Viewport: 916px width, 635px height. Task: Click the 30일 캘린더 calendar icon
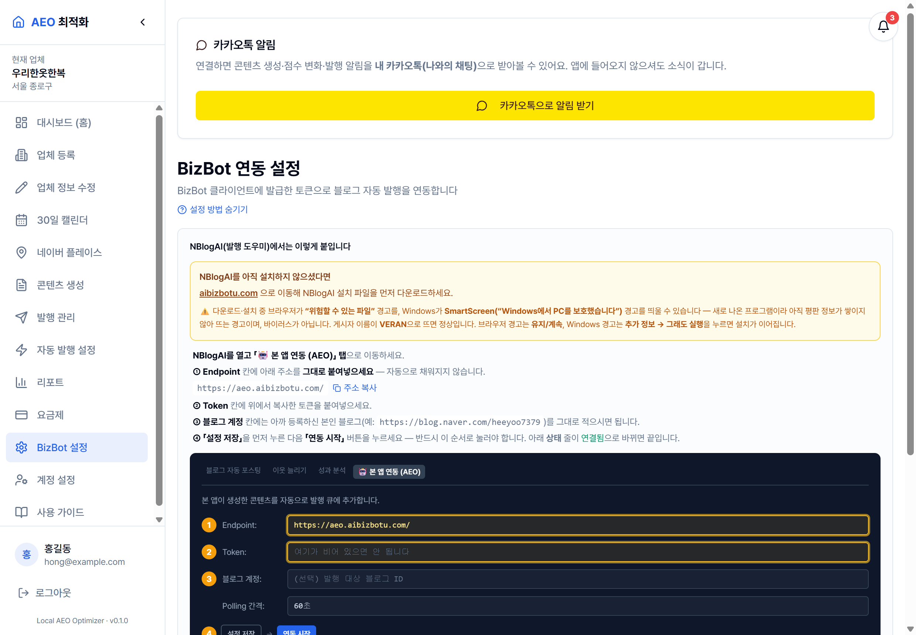[x=21, y=220]
